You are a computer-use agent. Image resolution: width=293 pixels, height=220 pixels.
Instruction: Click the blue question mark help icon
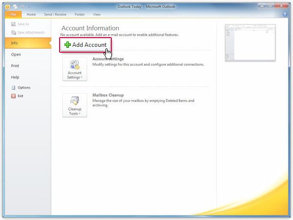pyautogui.click(x=286, y=15)
